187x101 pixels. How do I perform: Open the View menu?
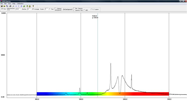point(9,3)
